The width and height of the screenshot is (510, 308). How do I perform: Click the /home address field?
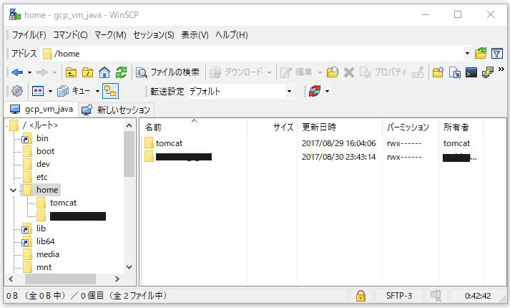click(x=252, y=54)
